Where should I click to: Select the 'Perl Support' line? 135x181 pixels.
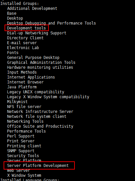pyautogui.click(x=21, y=136)
